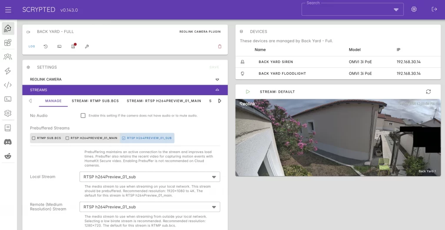445x230 pixels.
Task: Delete the Back Yard device with trash icon
Action: 219,46
